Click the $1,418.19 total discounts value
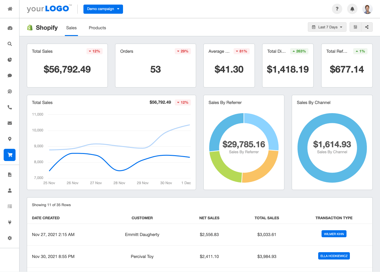The image size is (380, 272). 288,69
